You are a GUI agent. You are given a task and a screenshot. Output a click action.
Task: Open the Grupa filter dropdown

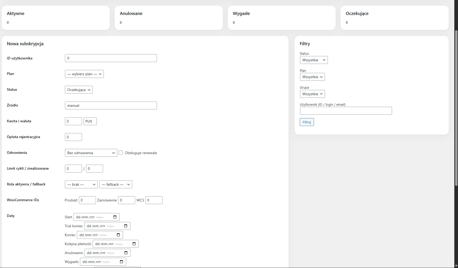pyautogui.click(x=312, y=94)
